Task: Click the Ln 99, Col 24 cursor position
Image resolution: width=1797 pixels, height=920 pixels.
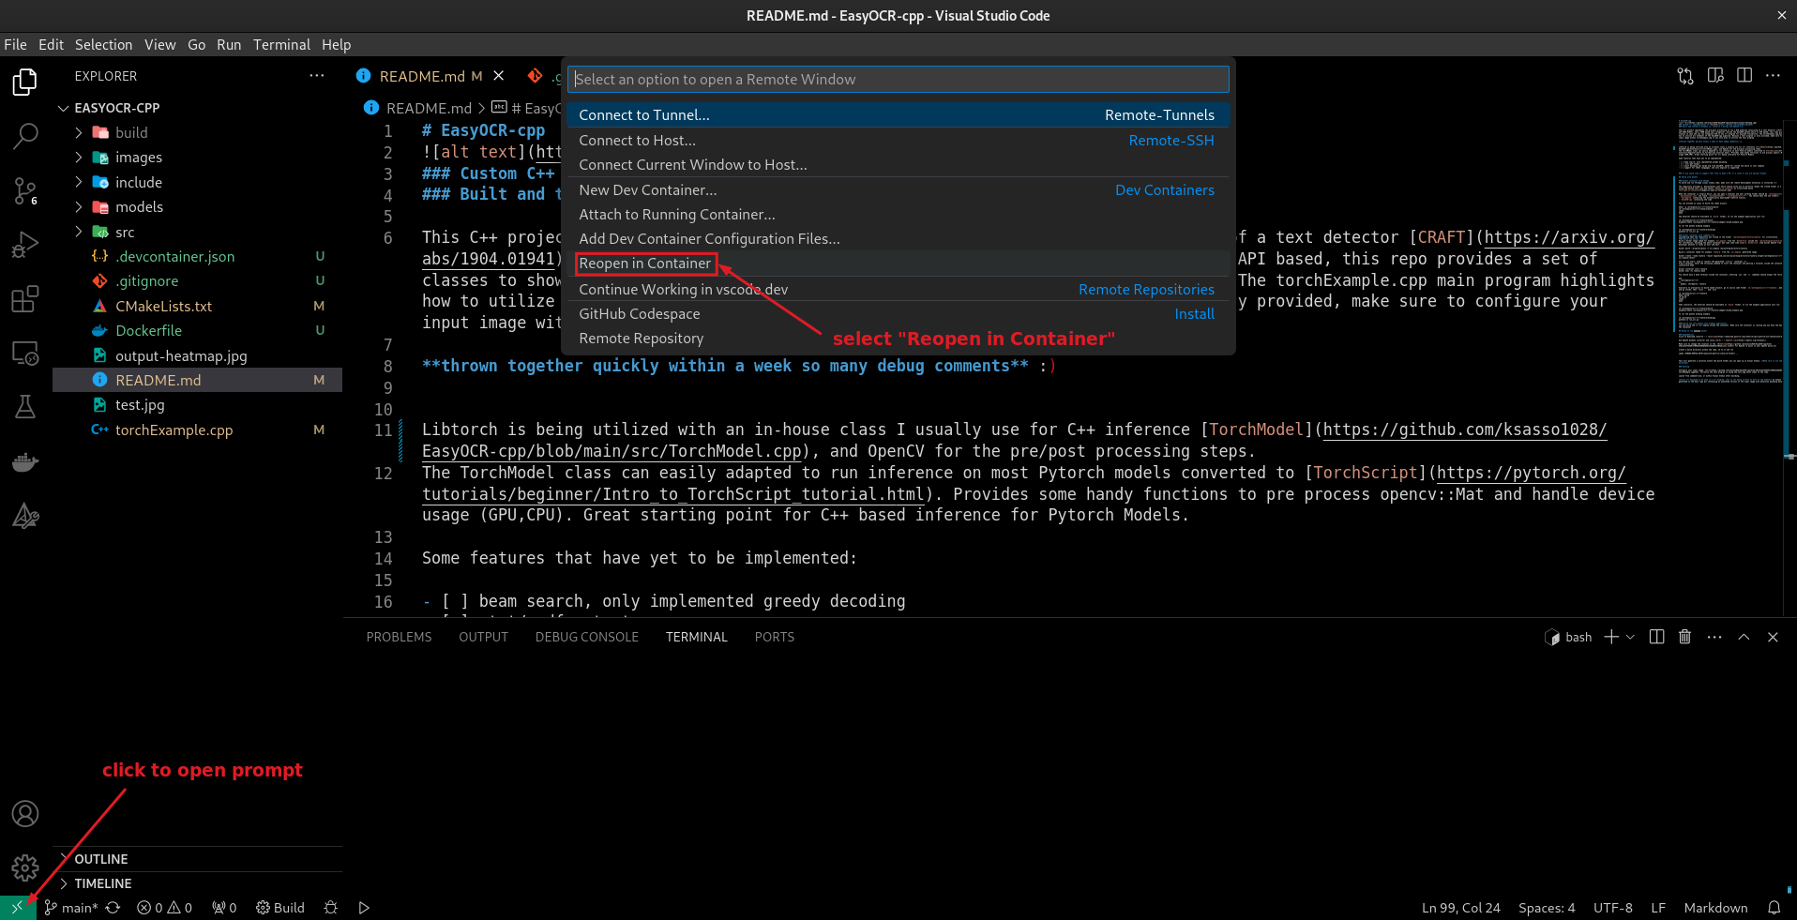Action: 1460,908
